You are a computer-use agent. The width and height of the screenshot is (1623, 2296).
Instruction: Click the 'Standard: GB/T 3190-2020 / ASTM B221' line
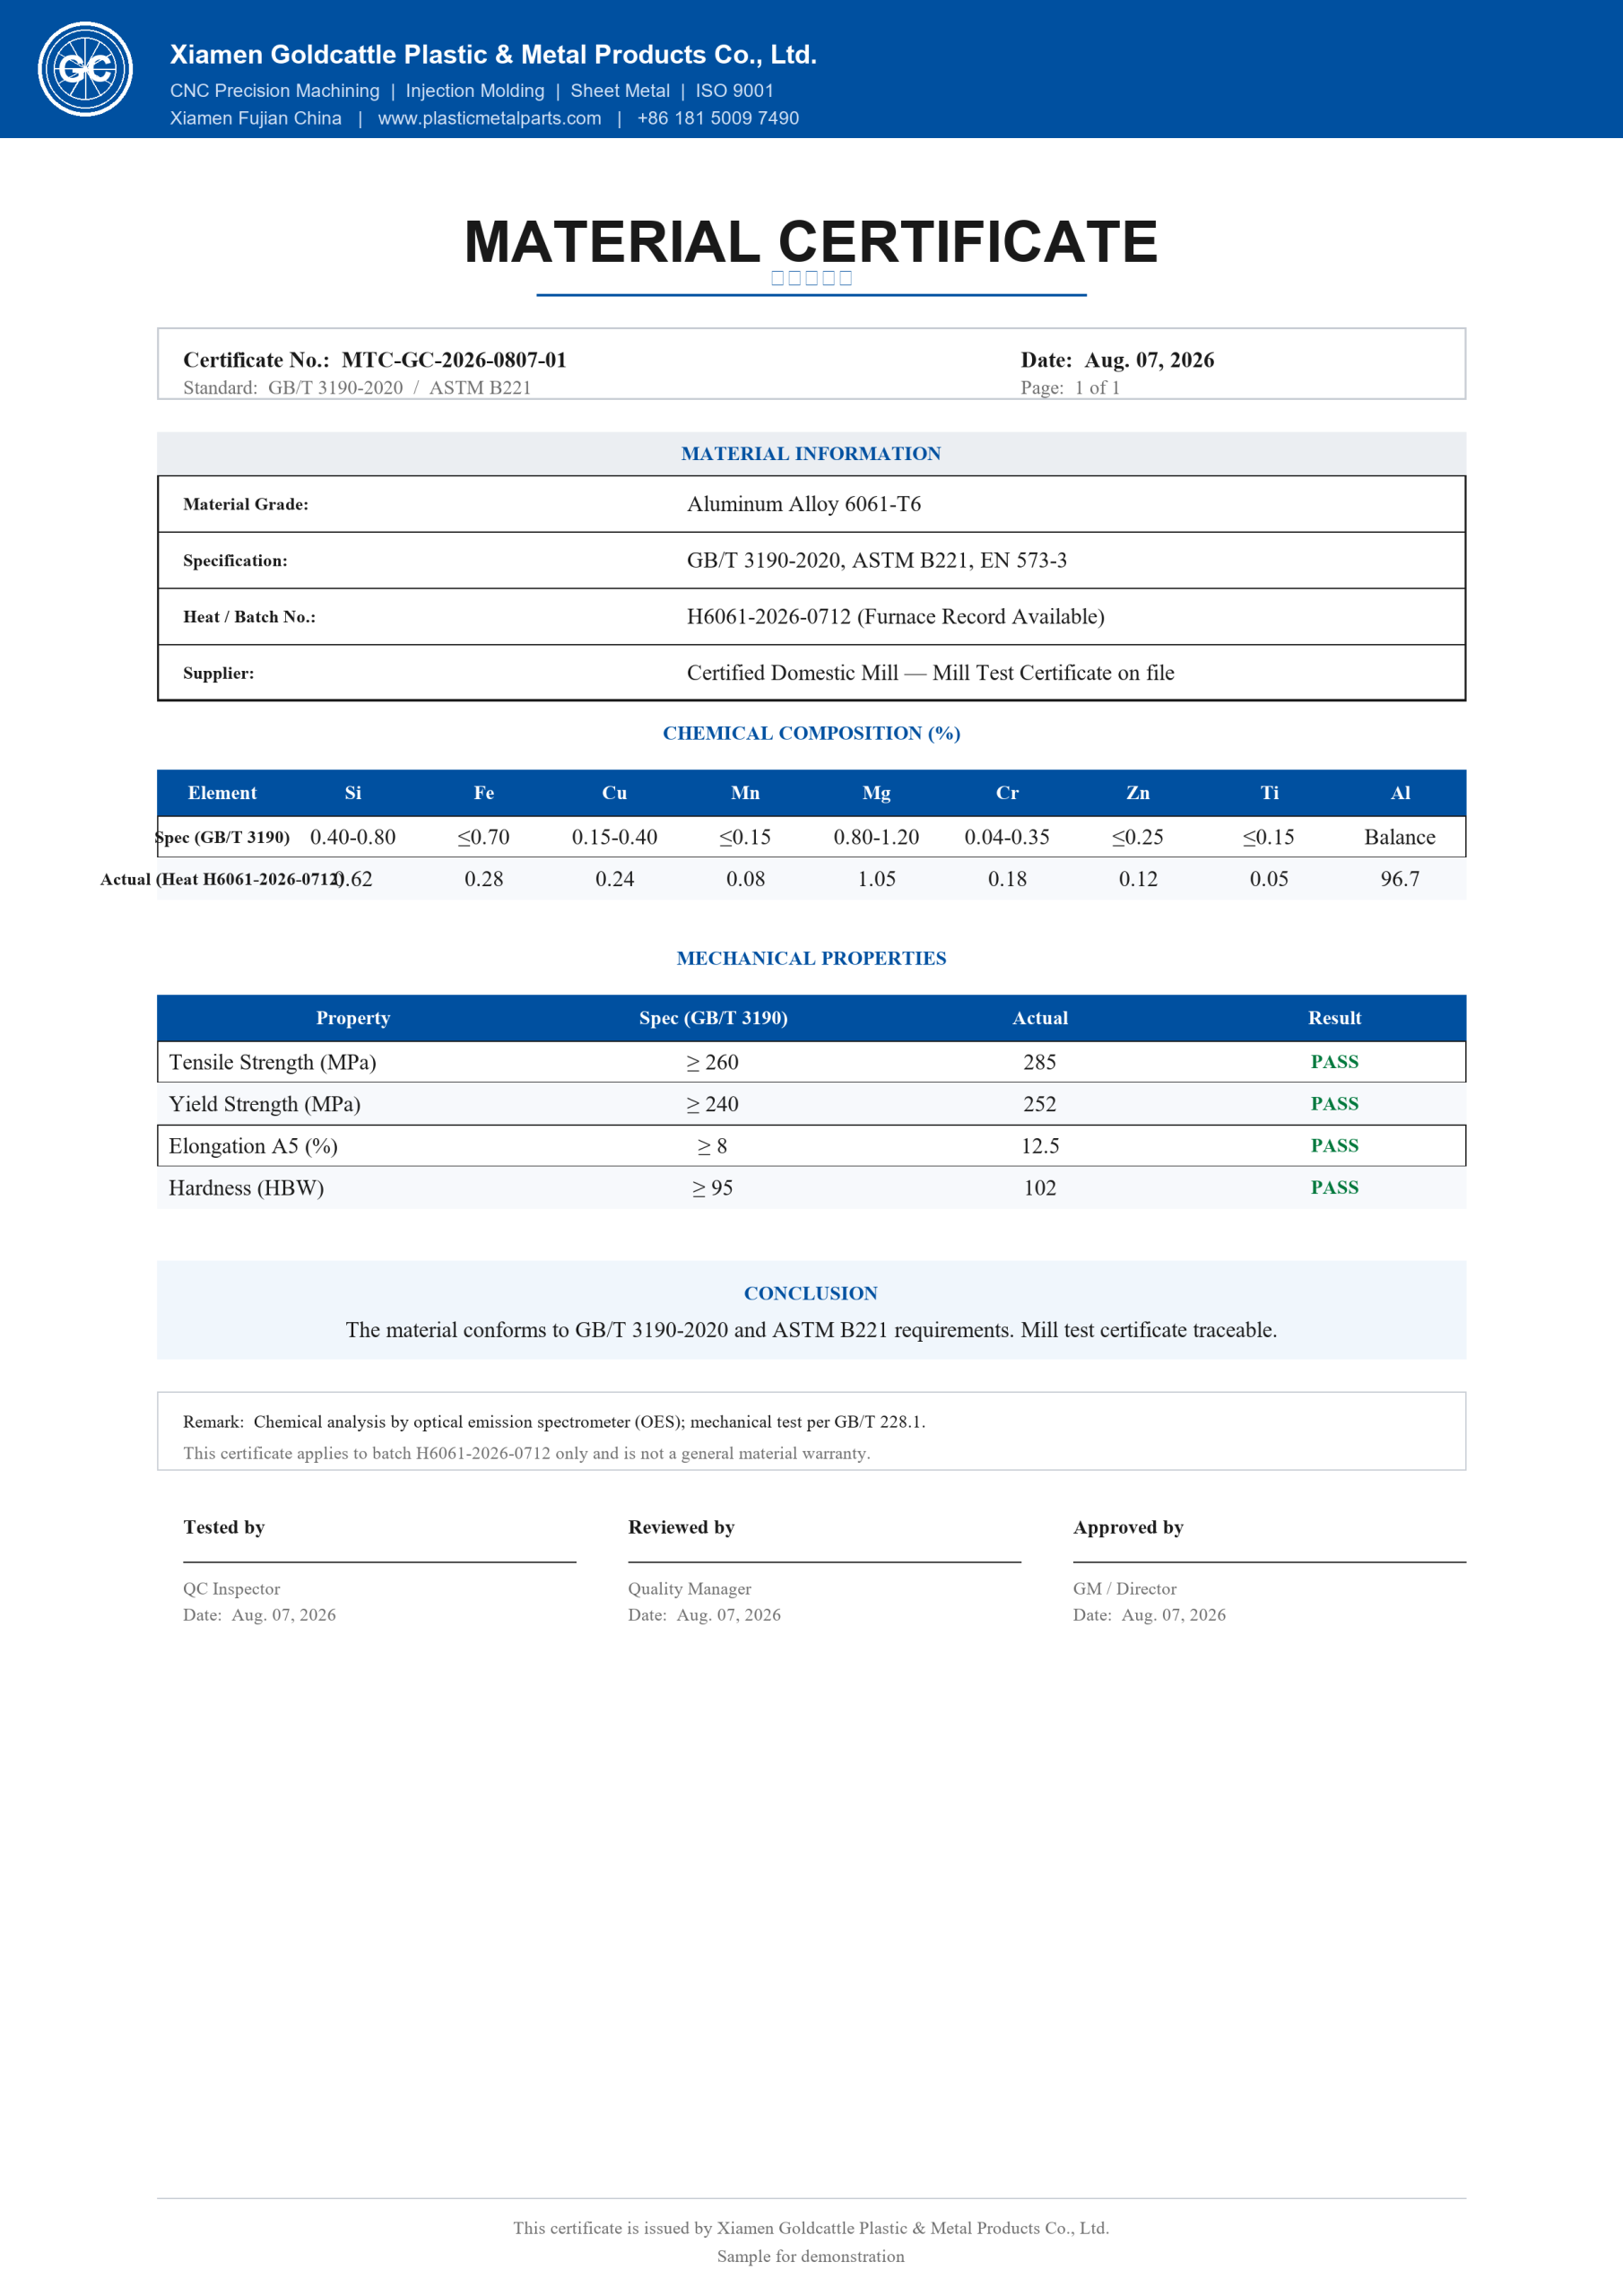pyautogui.click(x=357, y=388)
